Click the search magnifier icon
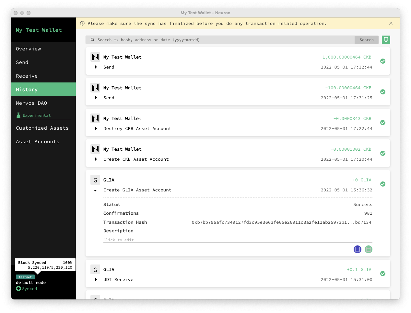411x313 pixels. coord(92,40)
